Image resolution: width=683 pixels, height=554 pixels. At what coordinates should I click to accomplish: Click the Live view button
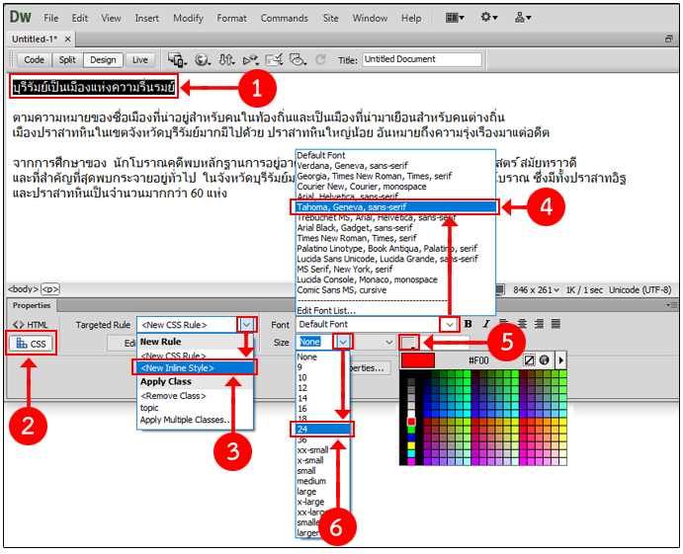point(140,59)
